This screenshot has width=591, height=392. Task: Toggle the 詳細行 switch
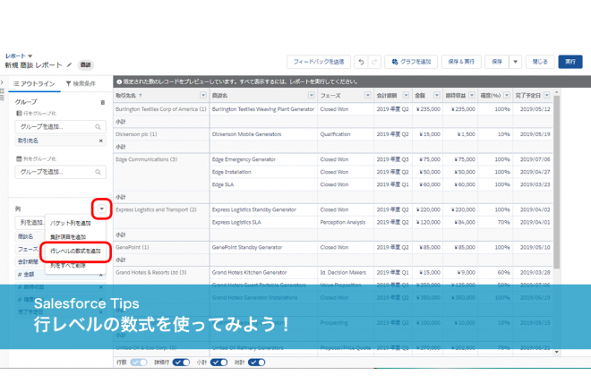point(181,362)
